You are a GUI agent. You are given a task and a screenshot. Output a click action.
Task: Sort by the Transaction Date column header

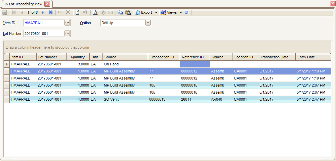pyautogui.click(x=277, y=57)
